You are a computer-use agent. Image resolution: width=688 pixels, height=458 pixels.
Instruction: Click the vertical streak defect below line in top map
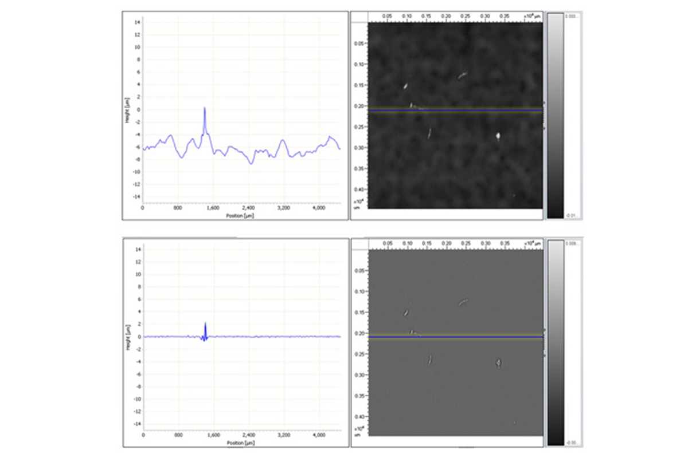[x=429, y=133]
